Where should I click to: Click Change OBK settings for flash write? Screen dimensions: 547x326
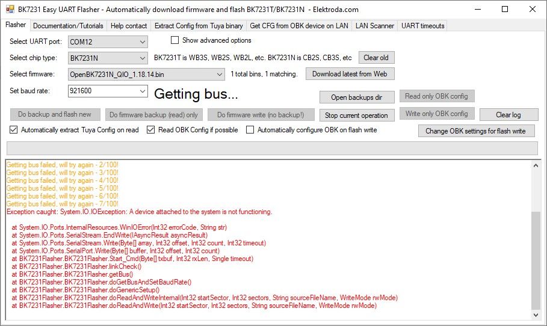coord(476,131)
